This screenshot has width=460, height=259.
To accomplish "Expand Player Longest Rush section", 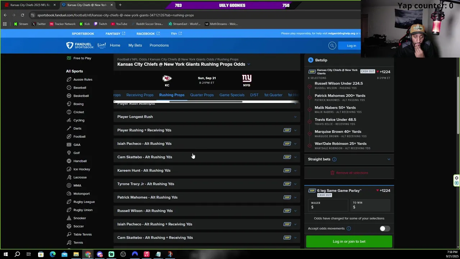I will tap(207, 117).
